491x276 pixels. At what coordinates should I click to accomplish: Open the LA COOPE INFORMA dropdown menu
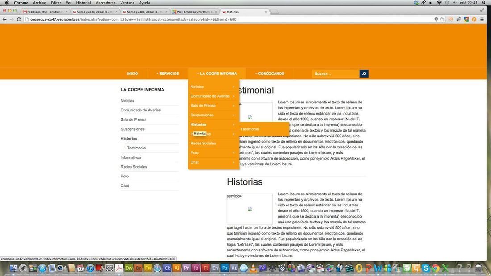[x=216, y=74]
